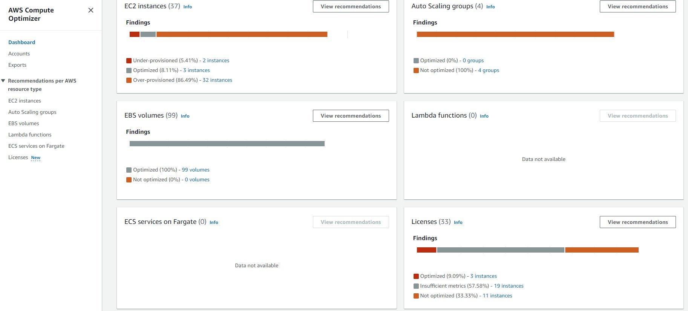Open Info for ECS services on Fargate

pyautogui.click(x=214, y=222)
